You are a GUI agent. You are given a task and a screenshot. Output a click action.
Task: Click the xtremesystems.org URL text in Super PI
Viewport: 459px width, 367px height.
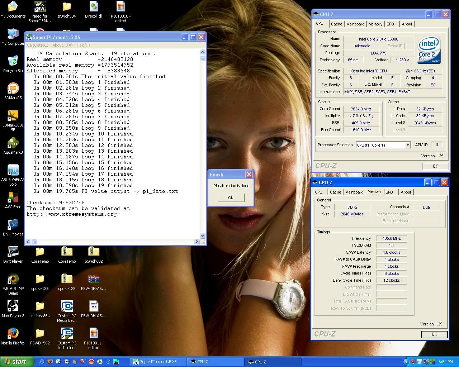73,214
